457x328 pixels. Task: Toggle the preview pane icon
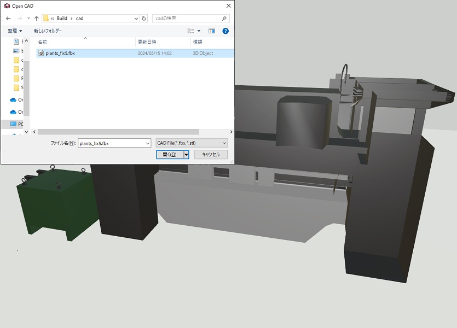[x=212, y=31]
